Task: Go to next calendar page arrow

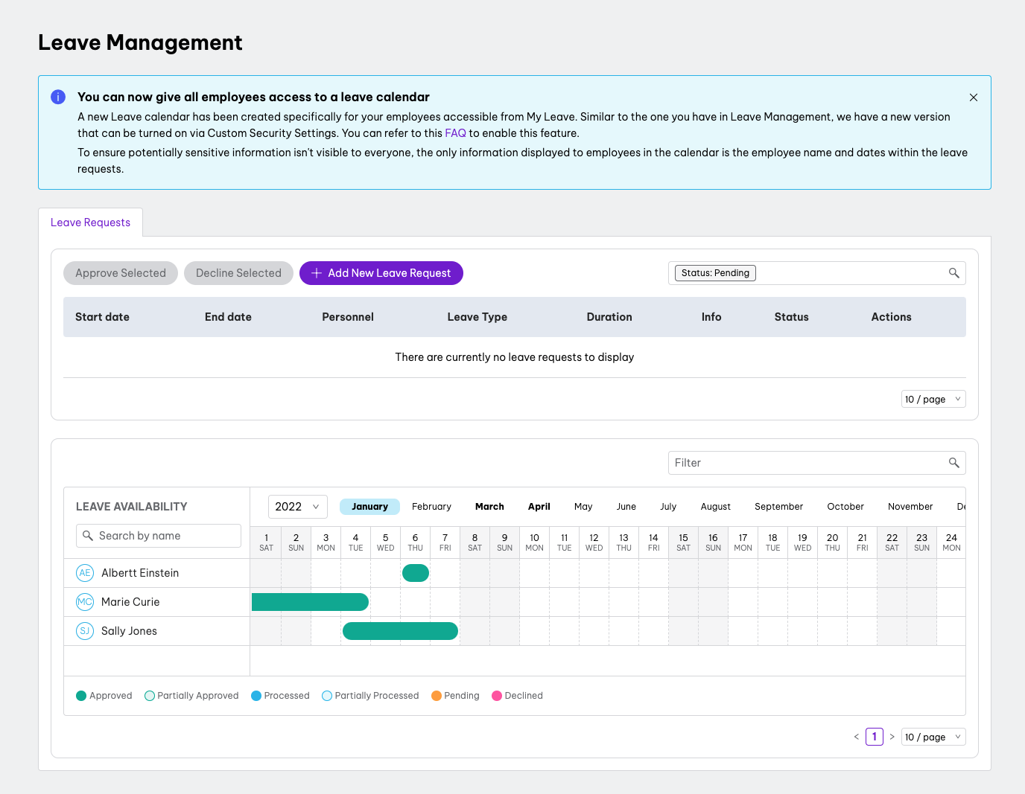Action: point(892,737)
